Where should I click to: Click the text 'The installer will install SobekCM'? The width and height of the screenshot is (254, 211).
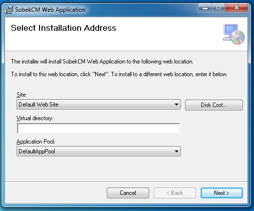(48, 62)
